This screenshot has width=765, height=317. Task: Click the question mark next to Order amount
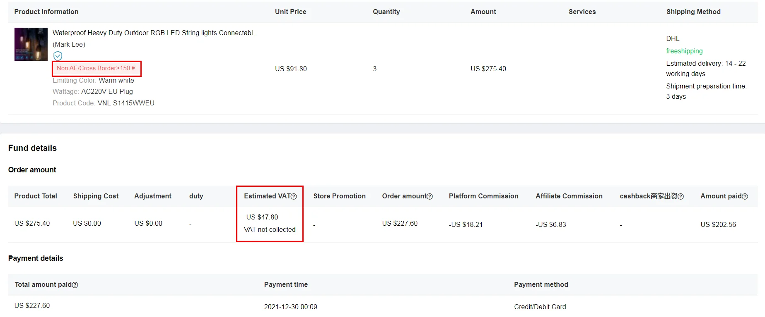pyautogui.click(x=430, y=197)
